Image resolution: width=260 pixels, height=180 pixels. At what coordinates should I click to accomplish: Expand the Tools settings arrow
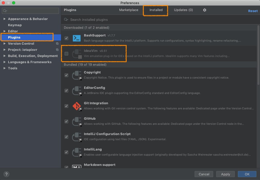4,68
